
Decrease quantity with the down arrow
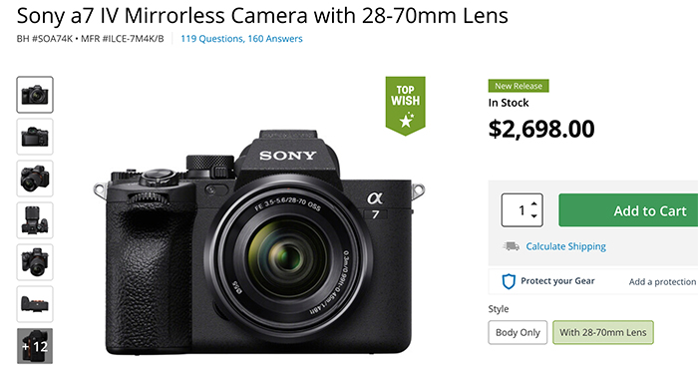click(534, 216)
